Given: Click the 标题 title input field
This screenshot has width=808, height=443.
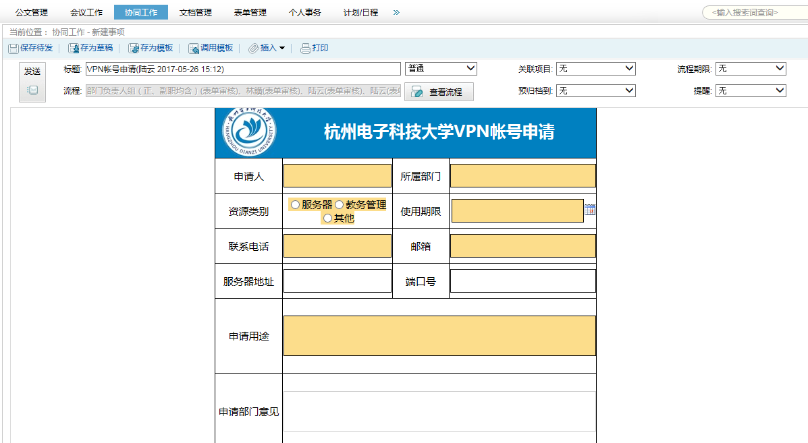Looking at the screenshot, I should (x=243, y=69).
